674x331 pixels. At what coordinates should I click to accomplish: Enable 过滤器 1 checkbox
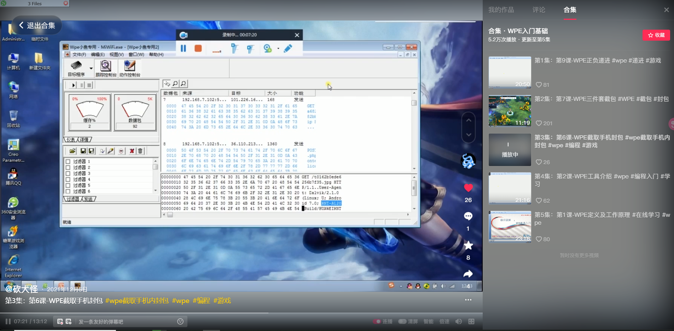pos(68,161)
